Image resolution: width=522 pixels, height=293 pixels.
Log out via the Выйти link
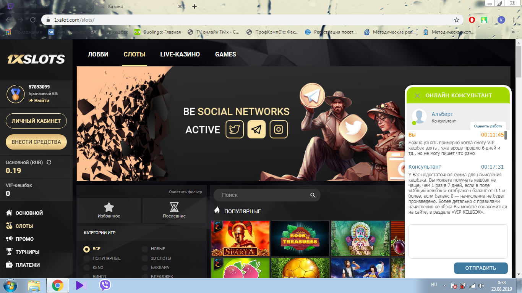(x=39, y=101)
